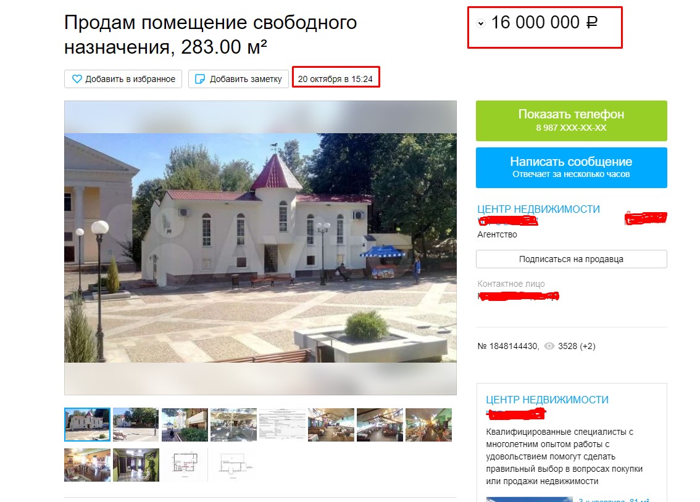This screenshot has height=502, width=700.
Task: Click the note icon beside Добавить заметку
Action: coord(200,79)
